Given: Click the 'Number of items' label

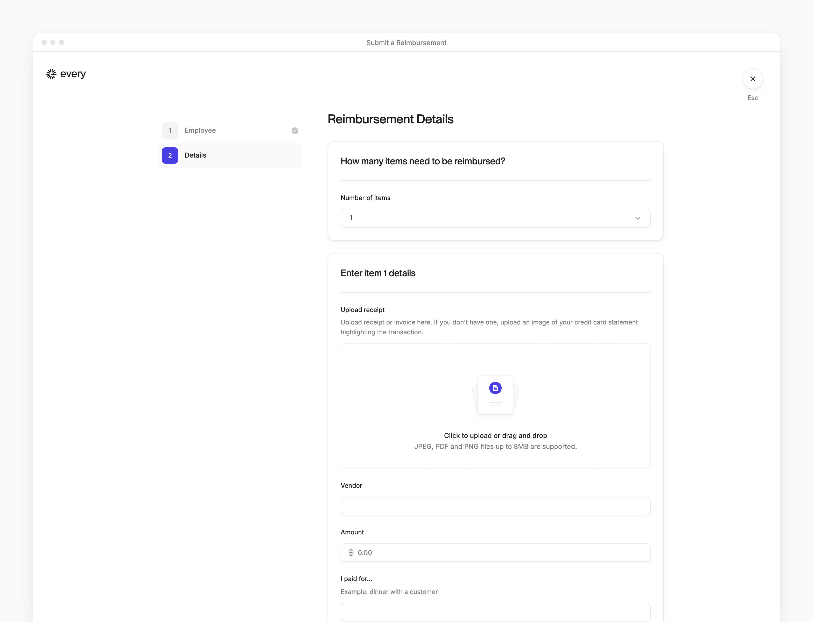Looking at the screenshot, I should point(365,198).
